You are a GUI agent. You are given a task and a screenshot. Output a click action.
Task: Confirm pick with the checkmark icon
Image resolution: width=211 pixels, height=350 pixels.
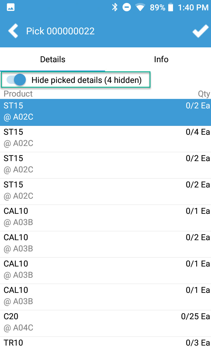[200, 31]
